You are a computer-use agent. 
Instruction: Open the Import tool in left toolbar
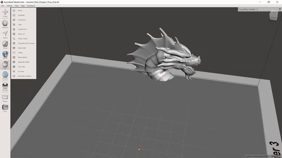(5, 13)
